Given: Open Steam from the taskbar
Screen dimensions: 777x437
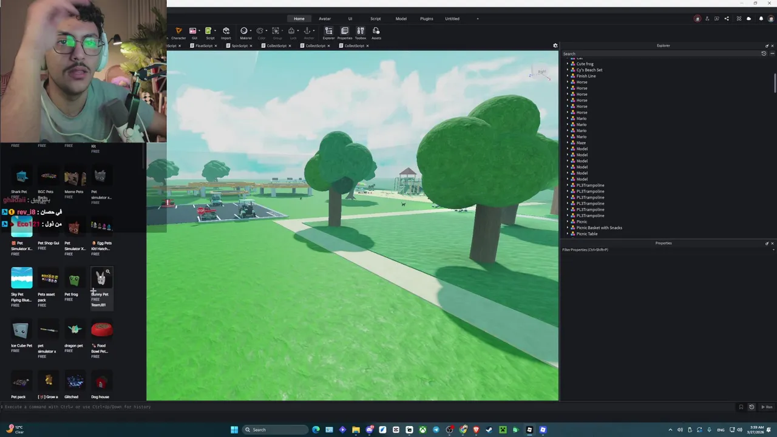Looking at the screenshot, I should [x=489, y=430].
